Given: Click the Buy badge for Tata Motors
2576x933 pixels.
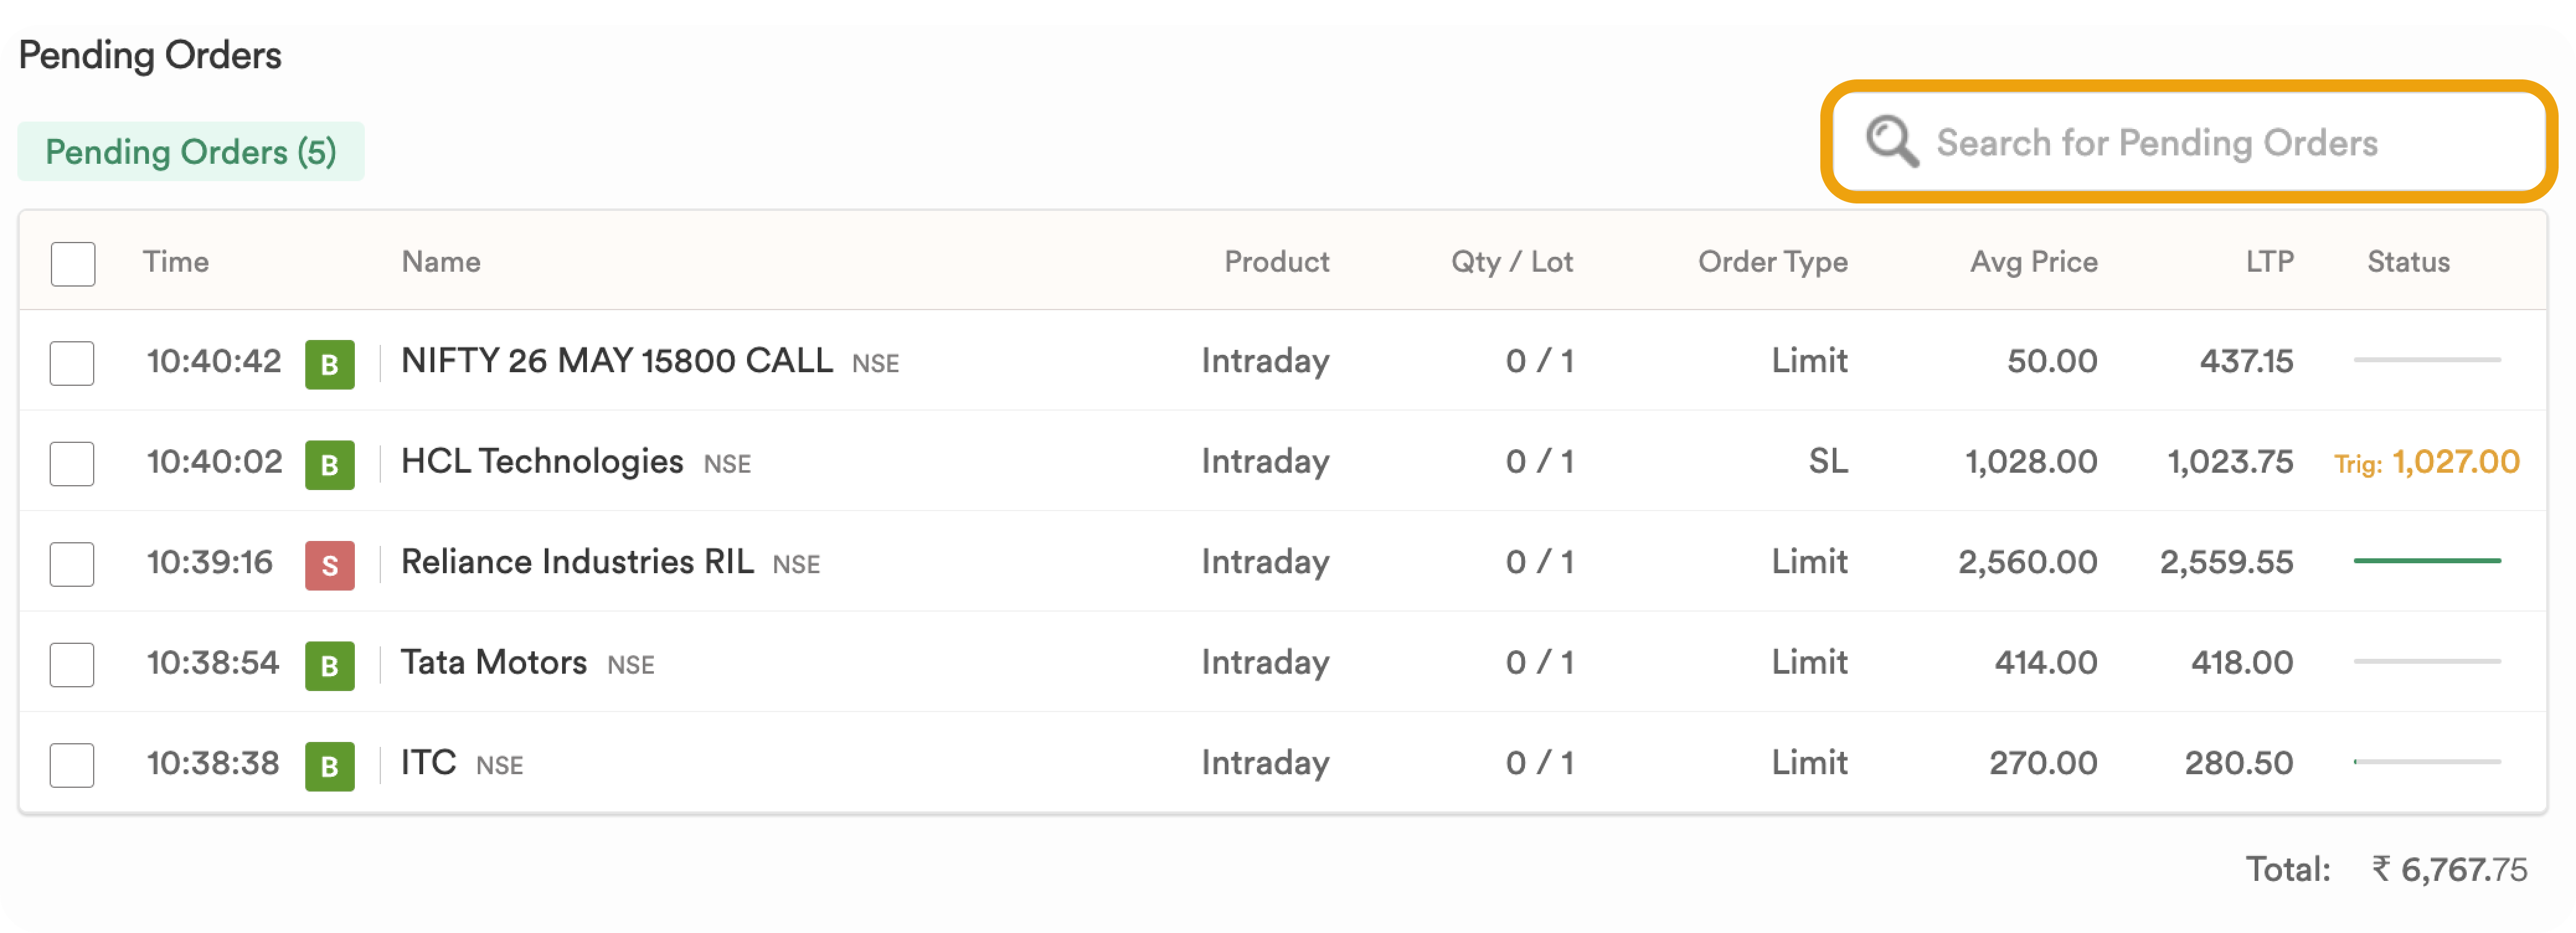Looking at the screenshot, I should pos(330,666).
